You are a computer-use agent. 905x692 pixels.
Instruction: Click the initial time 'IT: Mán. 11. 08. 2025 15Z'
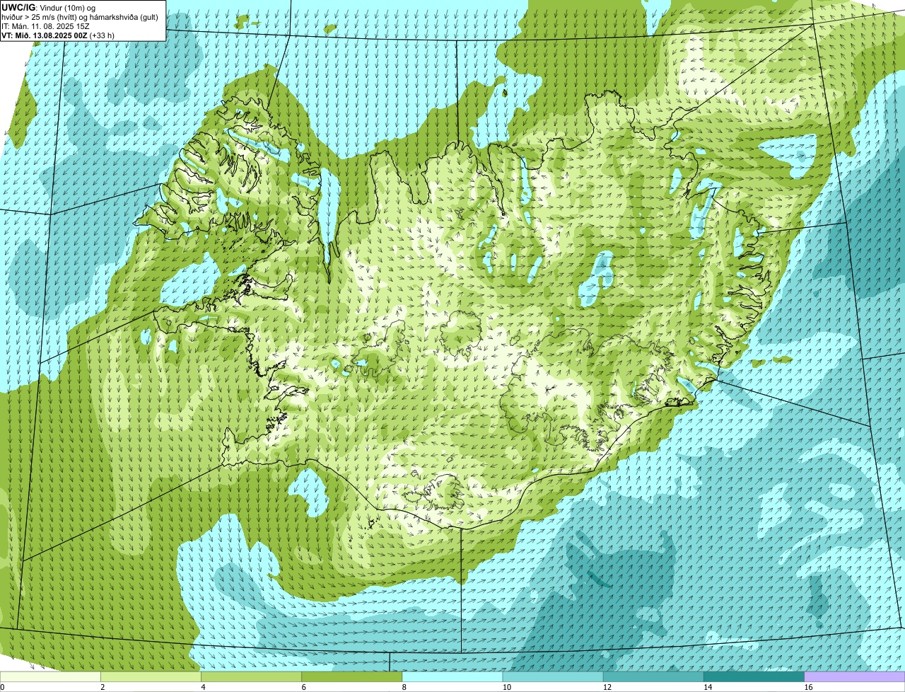click(45, 26)
